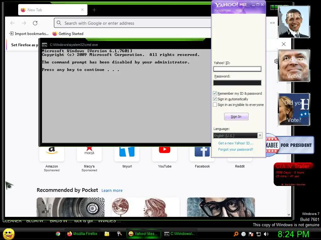Switch to Mozilla Firefox taskbar button
This screenshot has height=240, width=321.
tap(82, 234)
